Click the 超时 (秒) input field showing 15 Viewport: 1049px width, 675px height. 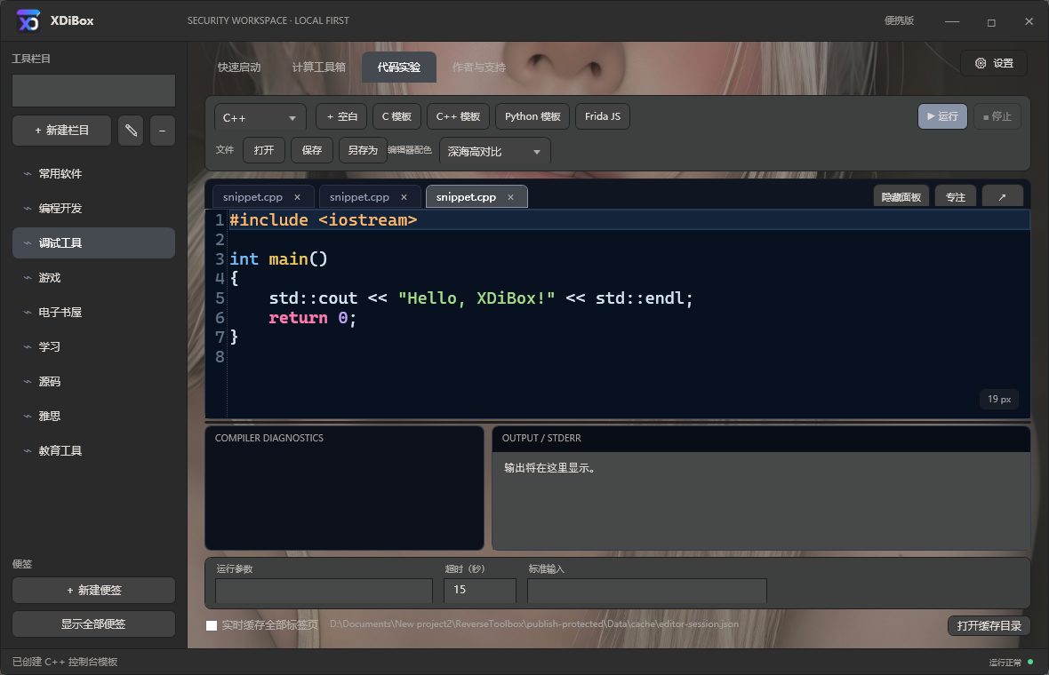tap(480, 590)
